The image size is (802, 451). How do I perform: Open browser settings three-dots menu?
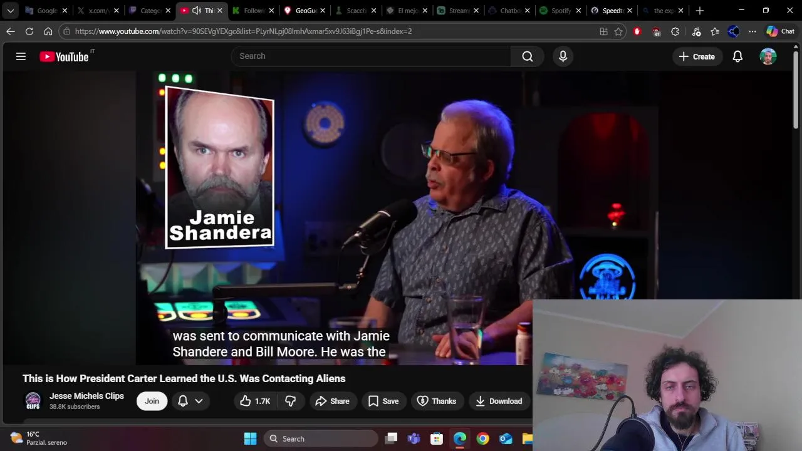point(752,31)
